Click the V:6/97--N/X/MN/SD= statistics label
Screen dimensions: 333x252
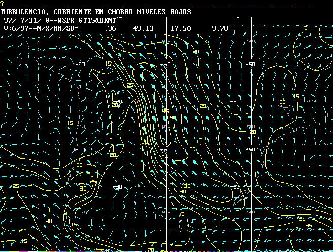(41, 28)
